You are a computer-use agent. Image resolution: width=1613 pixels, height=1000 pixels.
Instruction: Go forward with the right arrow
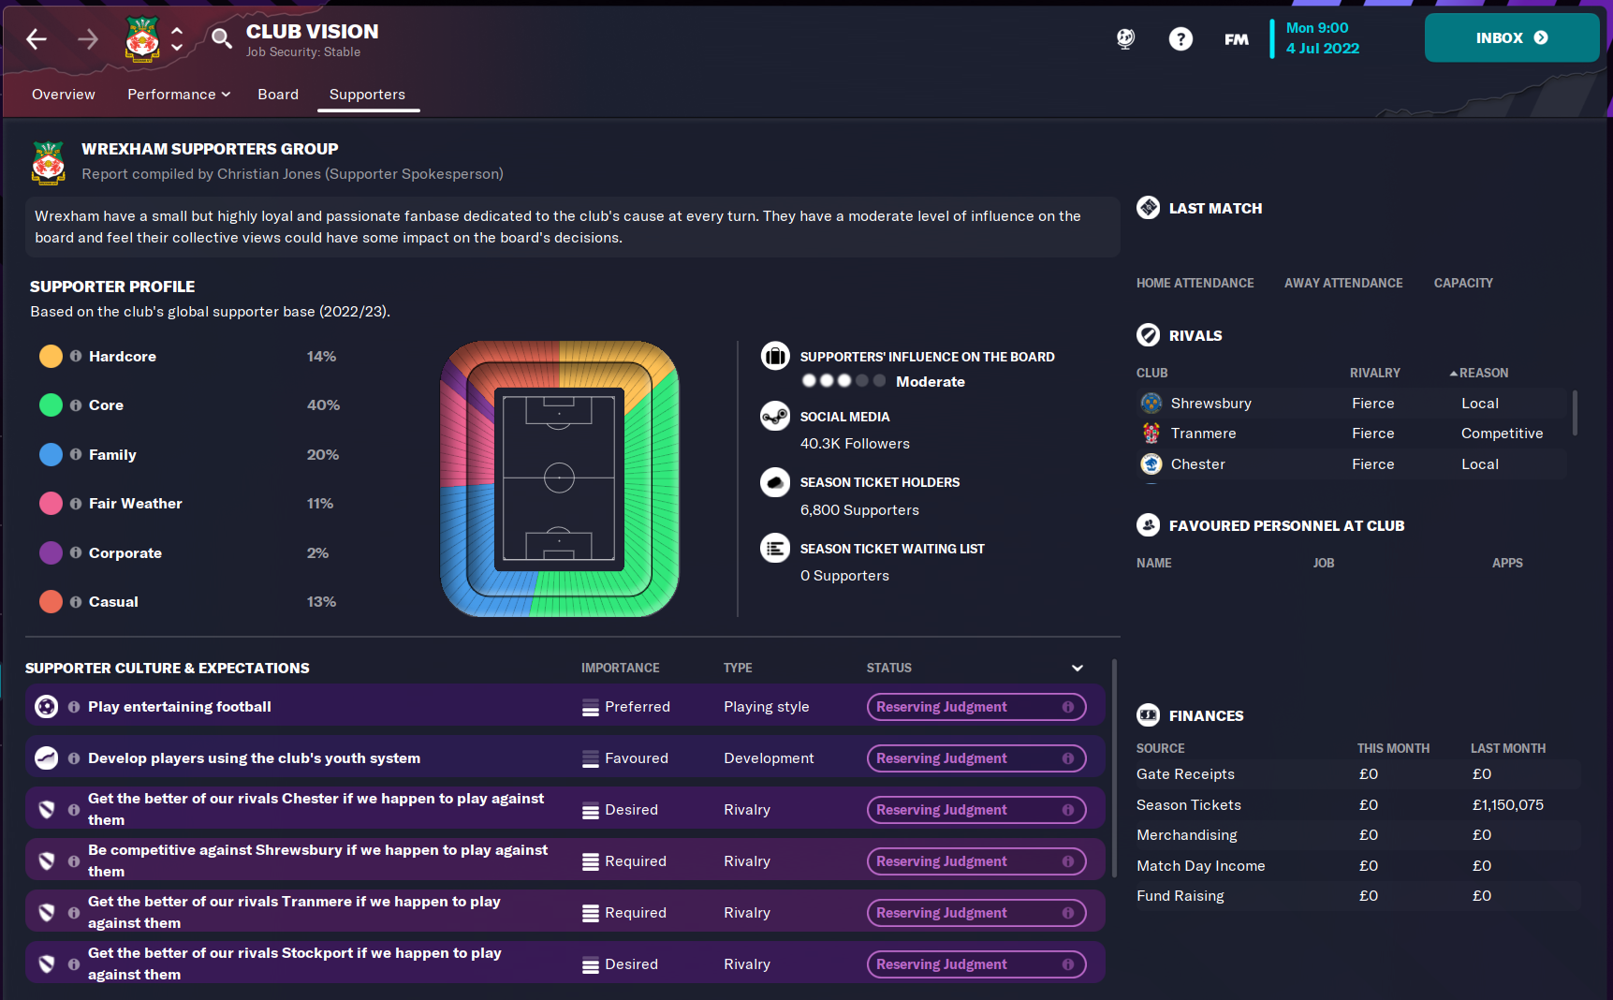(x=87, y=38)
